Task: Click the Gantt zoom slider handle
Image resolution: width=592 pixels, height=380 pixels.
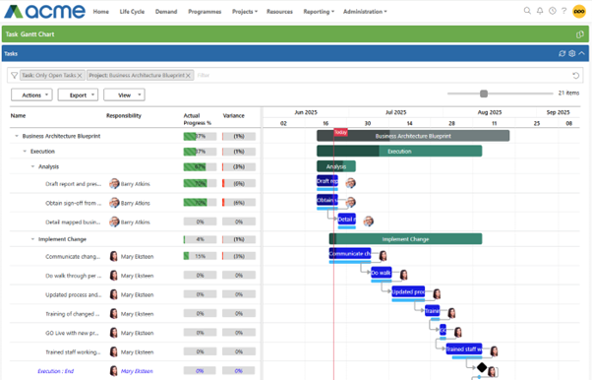Action: [484, 94]
